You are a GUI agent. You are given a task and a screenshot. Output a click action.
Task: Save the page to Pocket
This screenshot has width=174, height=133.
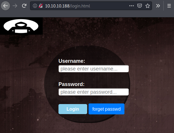(139, 6)
